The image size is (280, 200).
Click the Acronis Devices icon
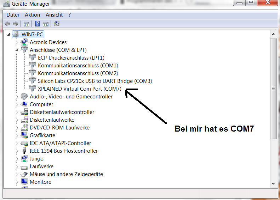(x=24, y=42)
